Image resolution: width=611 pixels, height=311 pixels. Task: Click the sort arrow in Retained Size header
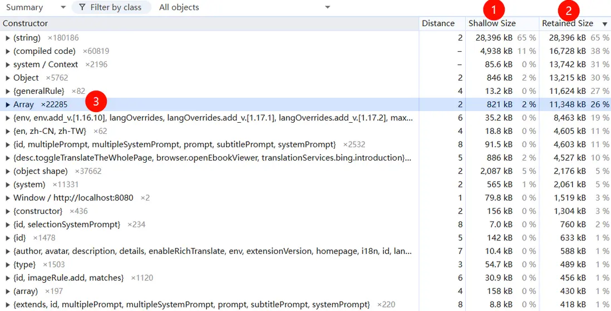click(x=603, y=24)
